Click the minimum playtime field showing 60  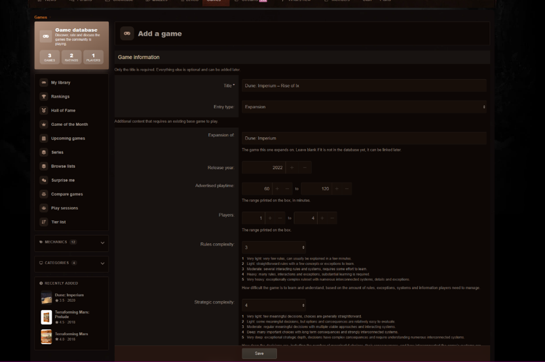257,189
